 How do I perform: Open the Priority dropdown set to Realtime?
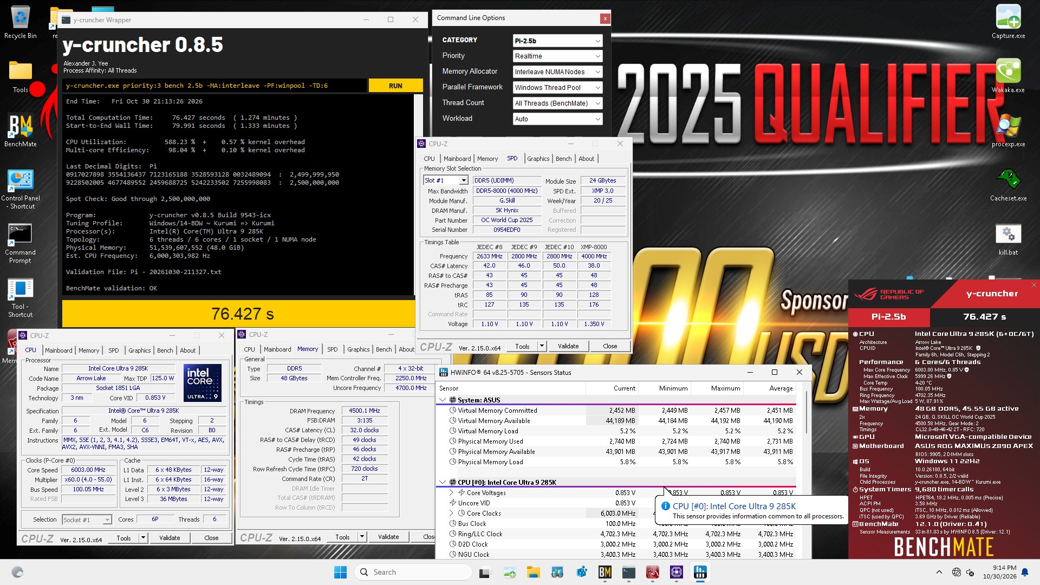point(557,56)
